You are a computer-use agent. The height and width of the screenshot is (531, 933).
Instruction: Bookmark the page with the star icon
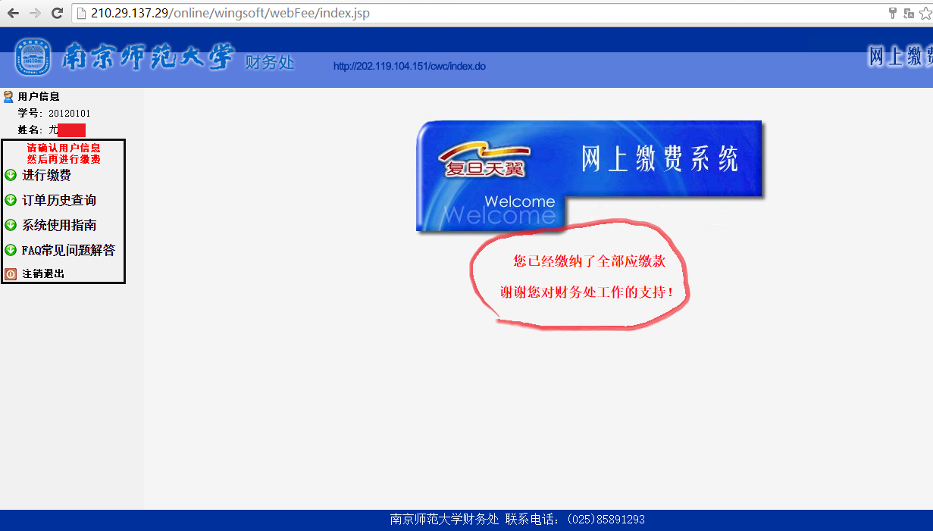(925, 14)
